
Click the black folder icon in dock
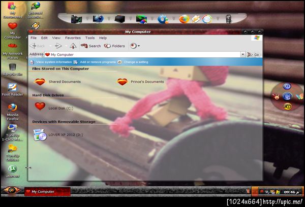[119, 19]
